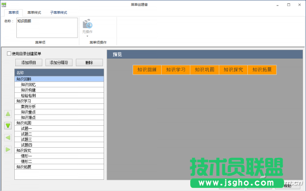Image resolution: width=306 pixels, height=191 pixels.
Task: Click the 名称 column header in list
Action: point(59,72)
